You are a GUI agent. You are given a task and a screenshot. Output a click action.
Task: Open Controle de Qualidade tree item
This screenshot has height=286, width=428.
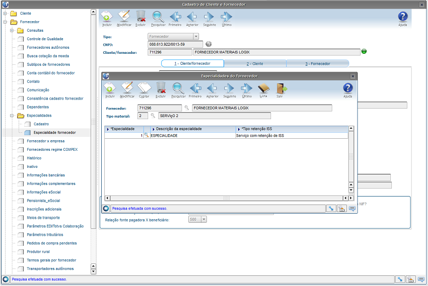tap(45, 39)
